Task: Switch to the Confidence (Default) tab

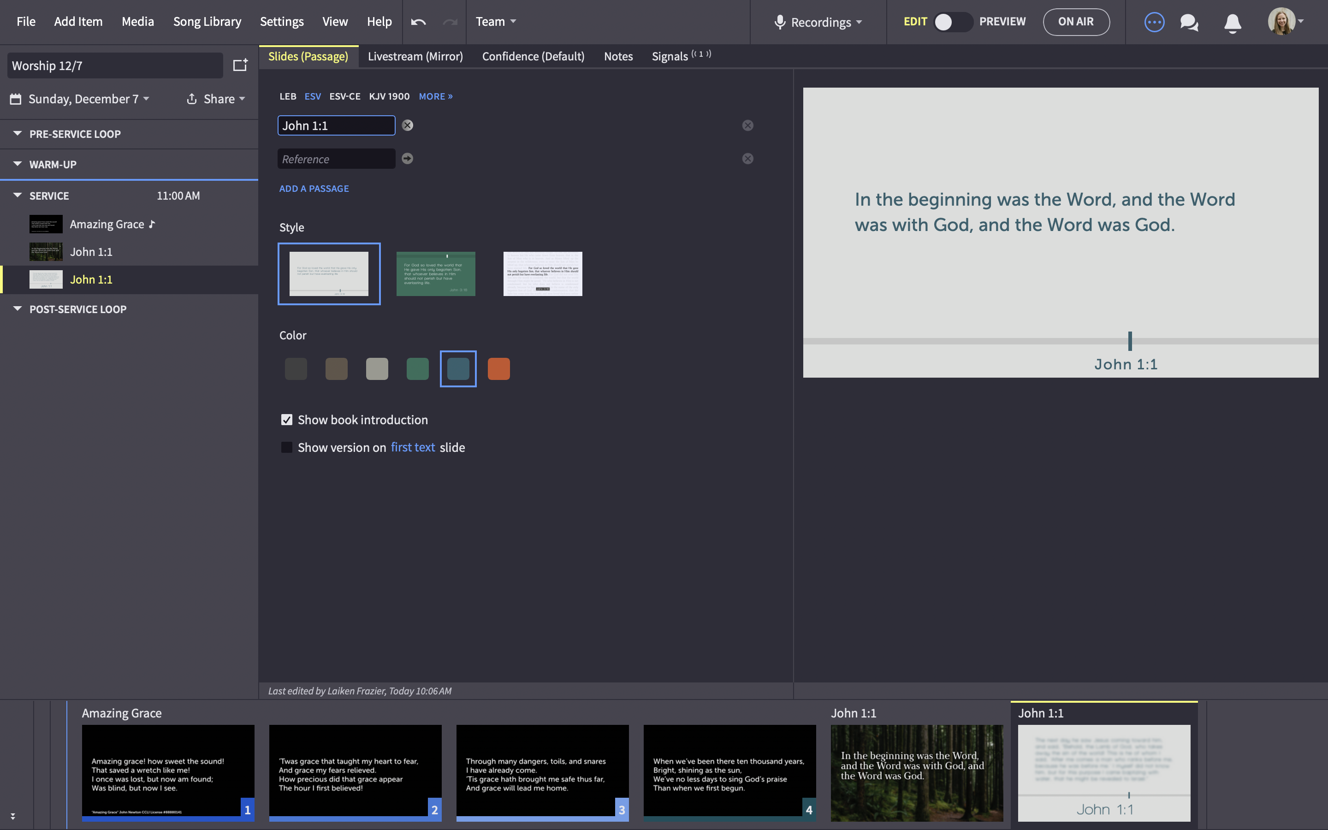Action: pos(533,57)
